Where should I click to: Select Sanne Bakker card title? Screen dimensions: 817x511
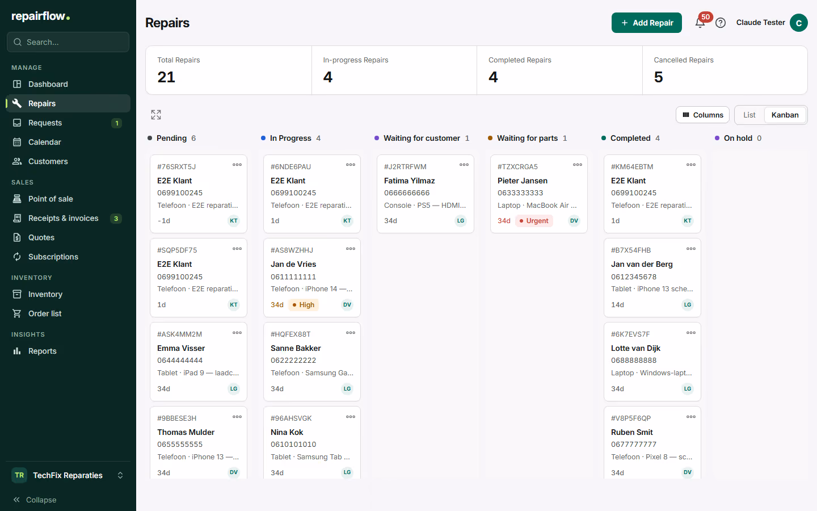[x=296, y=348]
